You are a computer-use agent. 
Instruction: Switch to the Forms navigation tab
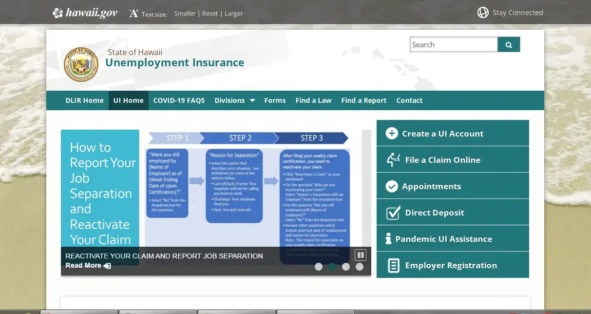[x=275, y=100]
